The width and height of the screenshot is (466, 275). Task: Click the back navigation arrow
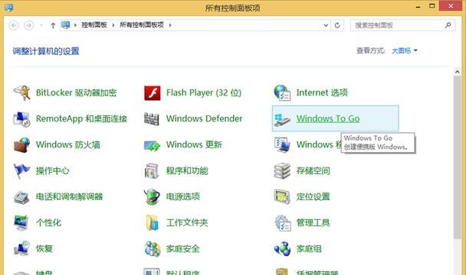coord(14,25)
